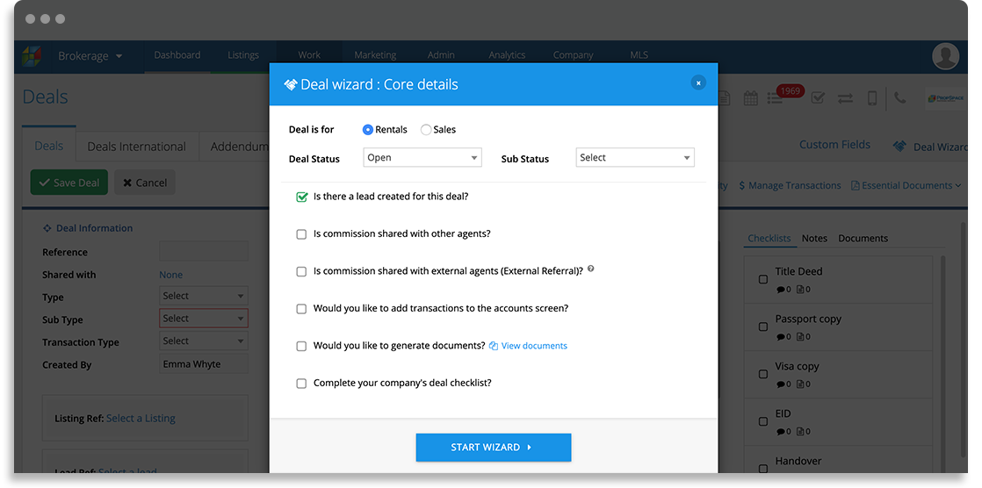This screenshot has width=982, height=488.
Task: Tick the EID checklist checkbox
Action: point(762,421)
